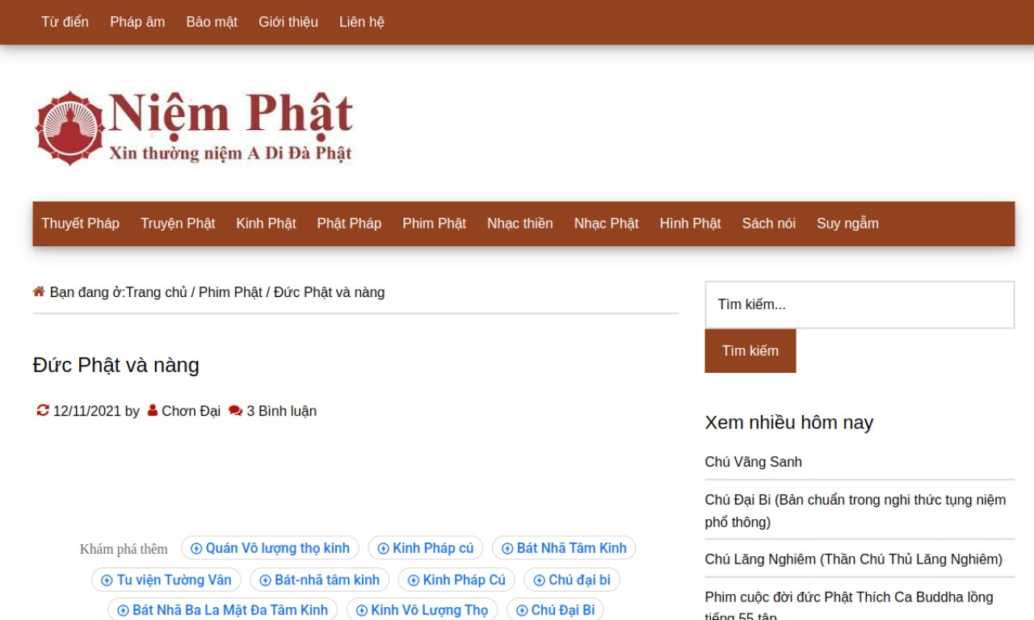Open Sách nói in navigation bar

(x=769, y=224)
